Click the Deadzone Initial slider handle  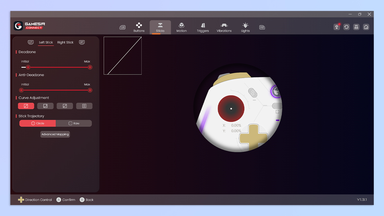click(x=28, y=67)
